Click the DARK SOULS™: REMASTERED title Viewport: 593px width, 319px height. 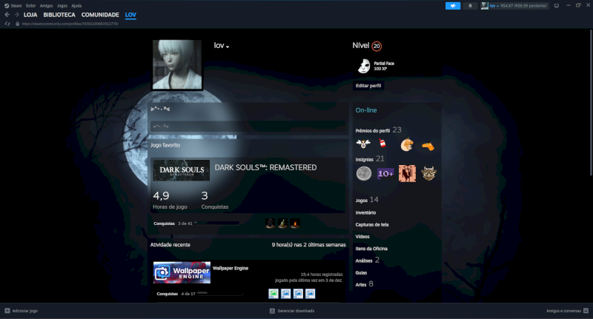pyautogui.click(x=265, y=167)
